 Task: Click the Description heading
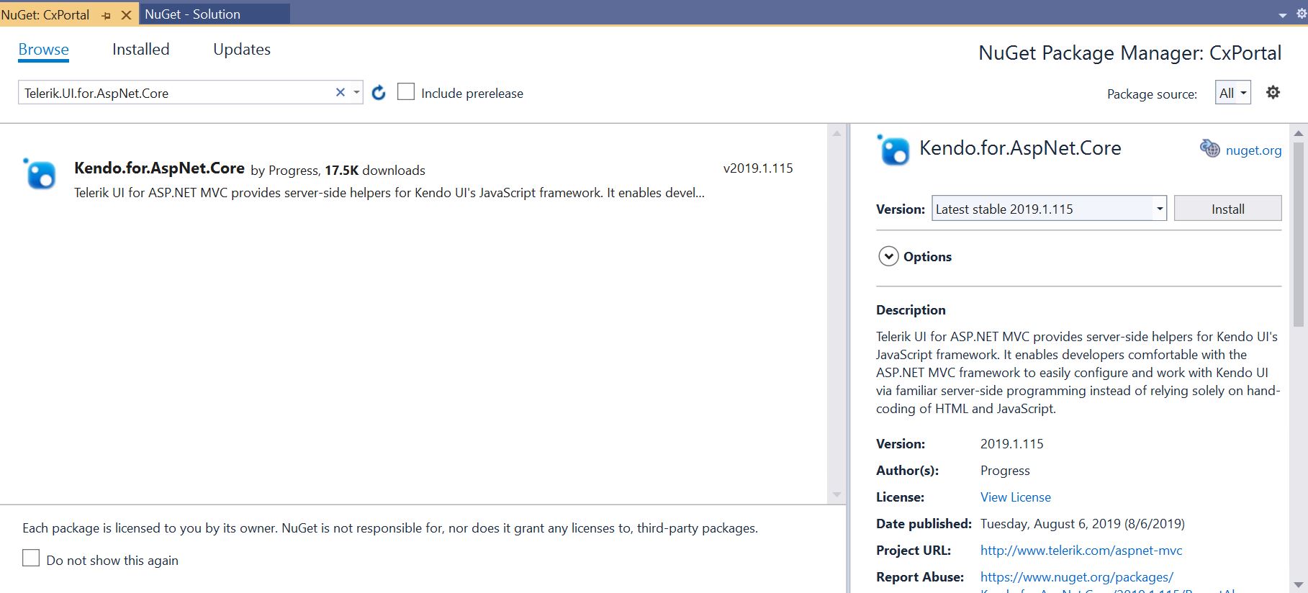click(911, 310)
